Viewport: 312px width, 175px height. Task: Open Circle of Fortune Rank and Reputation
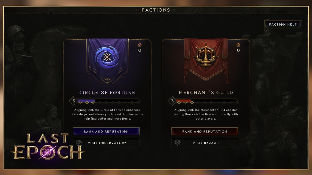[106, 131]
